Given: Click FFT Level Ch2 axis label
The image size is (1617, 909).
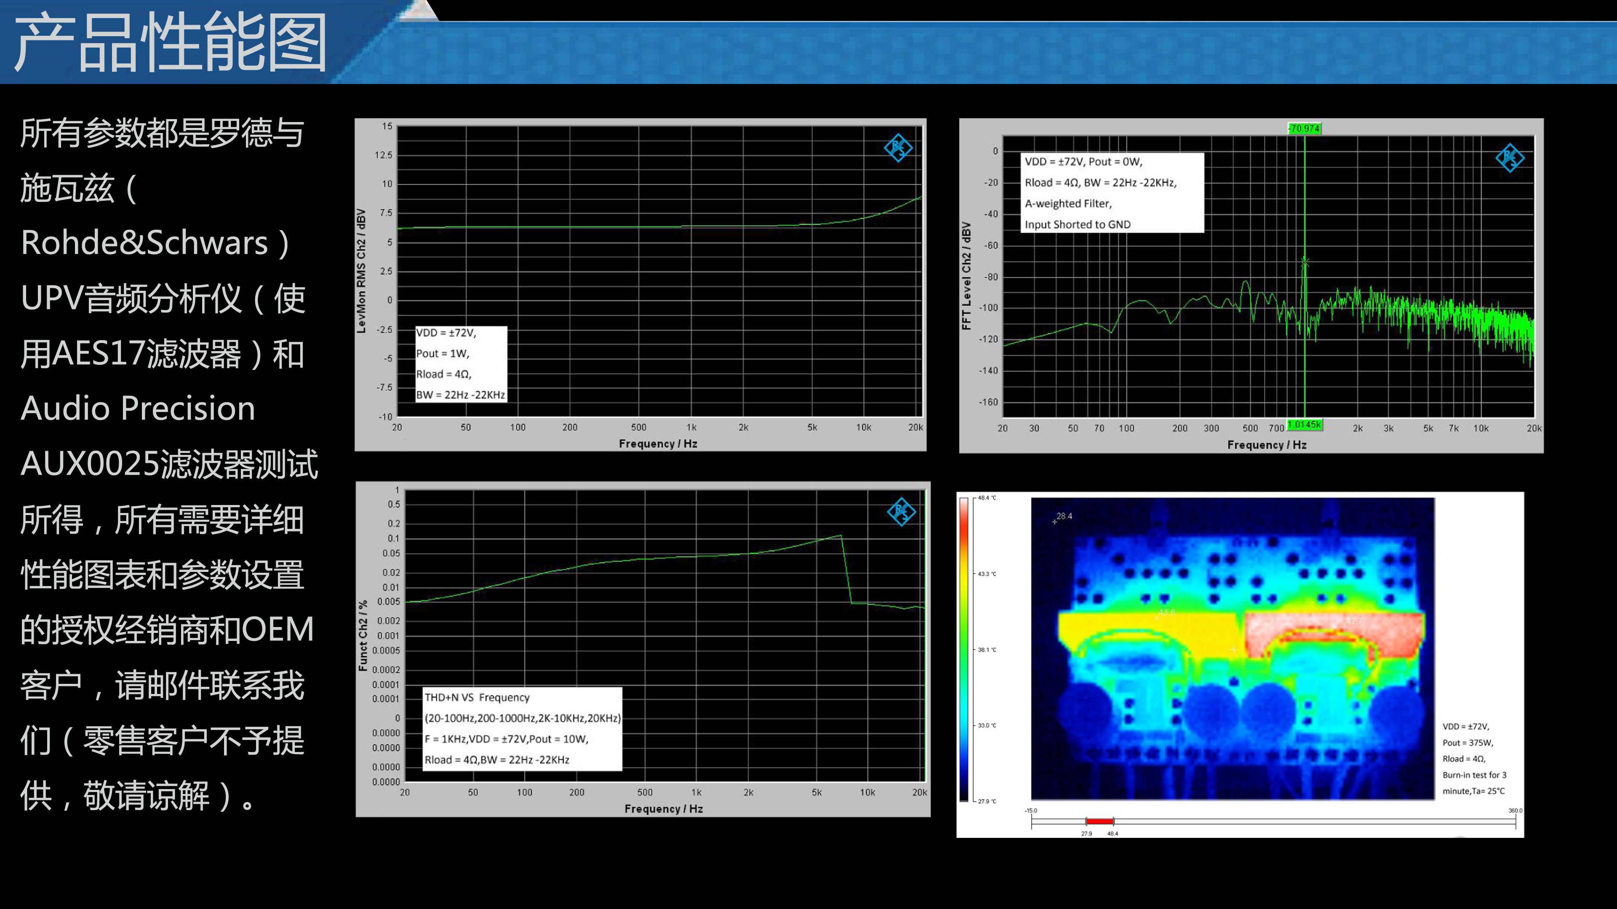Looking at the screenshot, I should 966,276.
